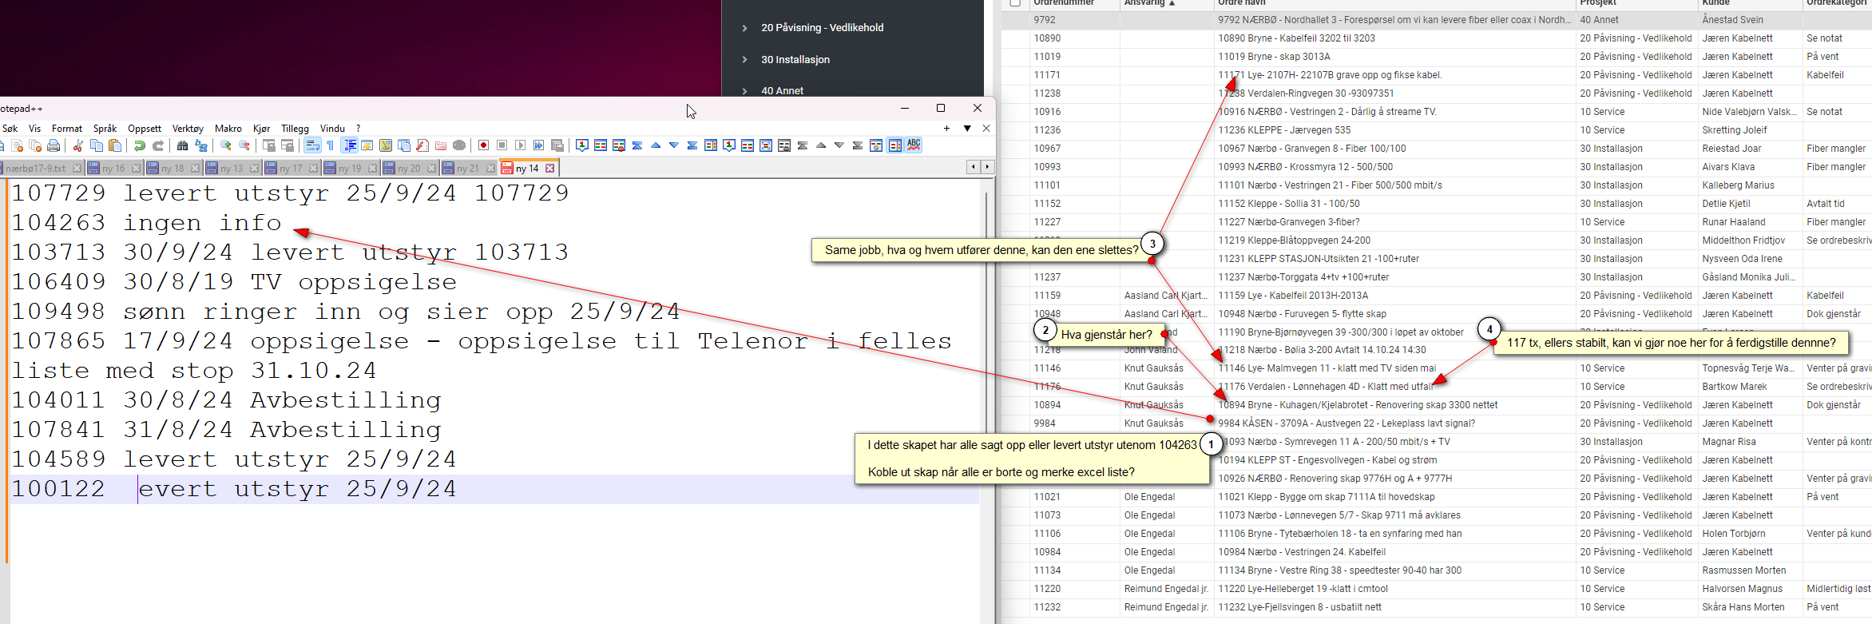This screenshot has height=624, width=1872.
Task: Zoom out with the magnifier minus icon
Action: [x=244, y=145]
